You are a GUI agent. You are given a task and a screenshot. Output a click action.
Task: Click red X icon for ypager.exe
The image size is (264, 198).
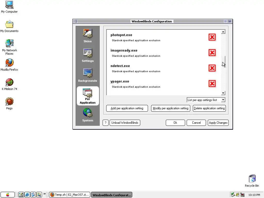pos(212,84)
